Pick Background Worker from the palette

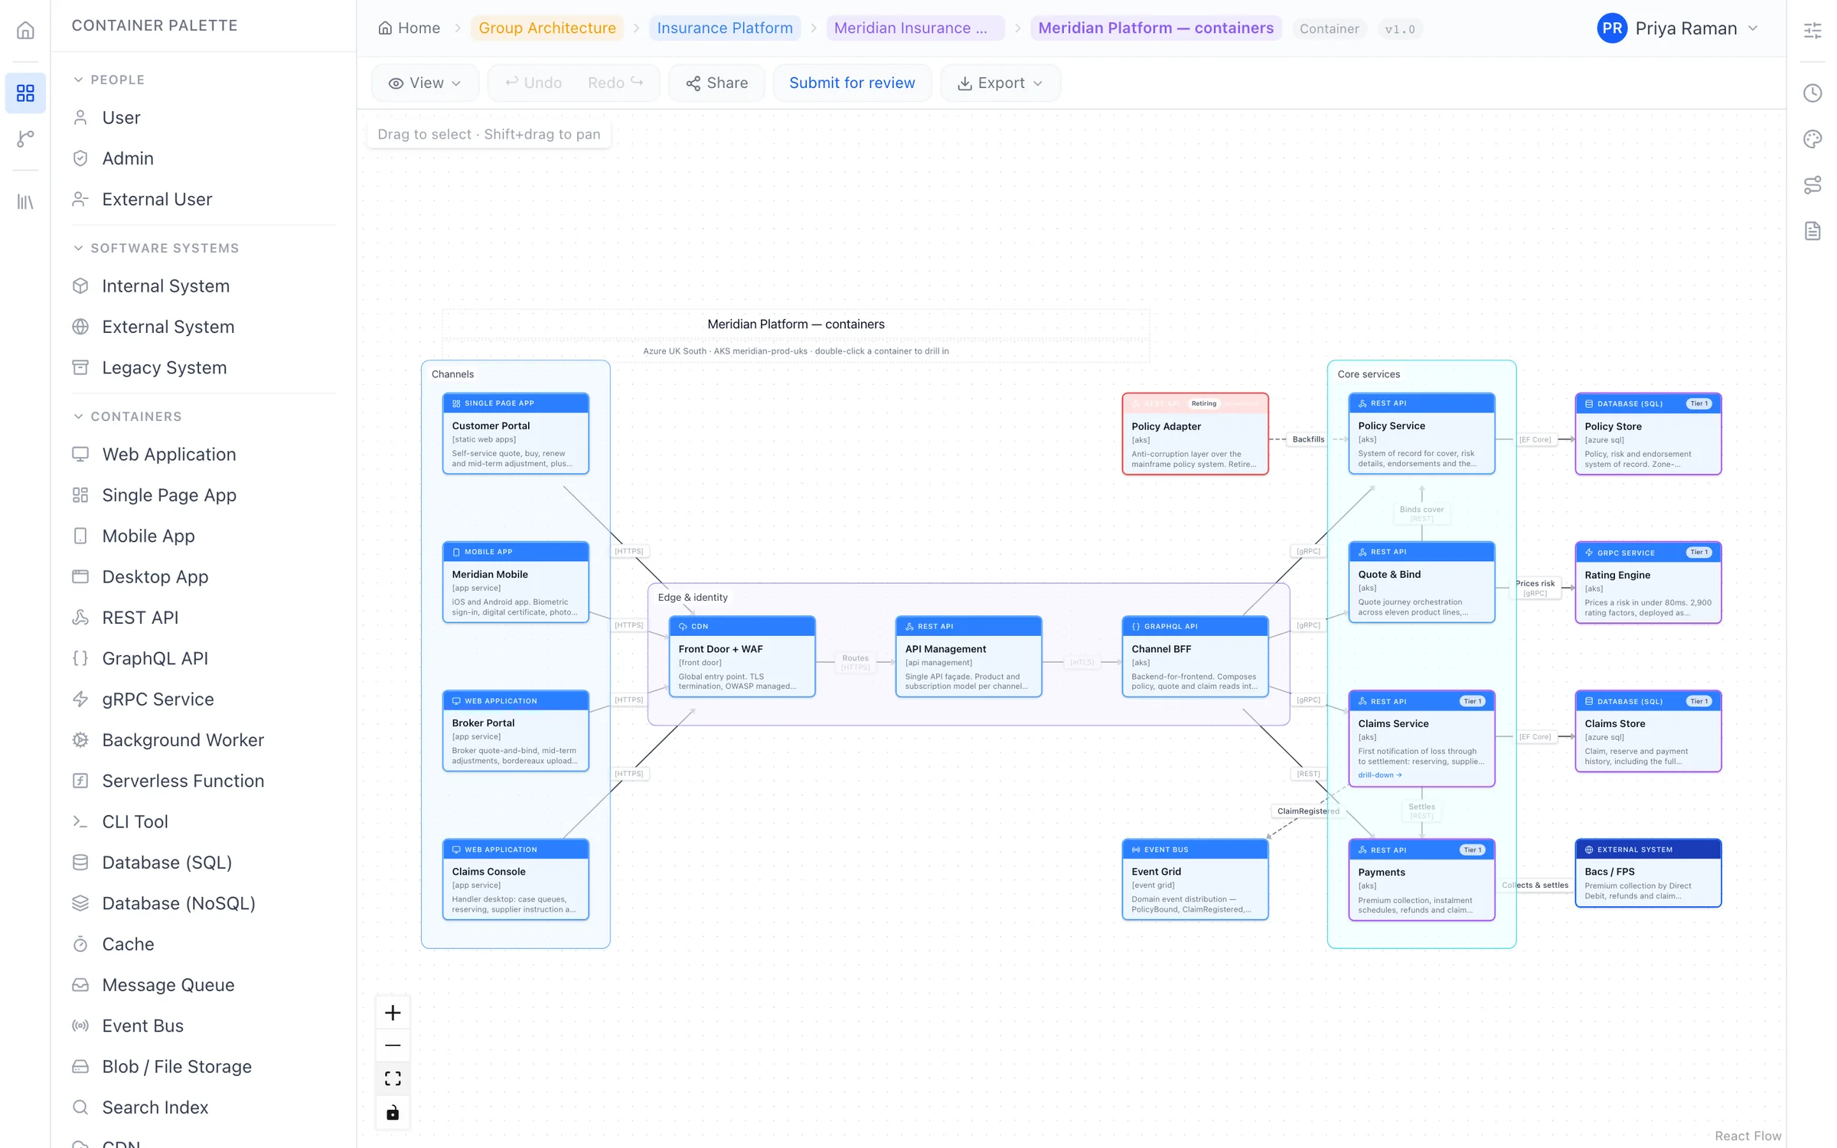tap(203, 739)
